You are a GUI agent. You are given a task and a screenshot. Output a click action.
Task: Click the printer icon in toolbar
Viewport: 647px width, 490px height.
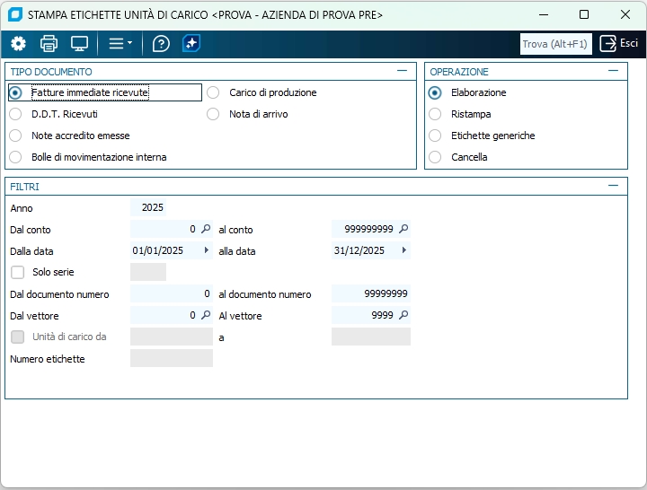[x=49, y=44]
